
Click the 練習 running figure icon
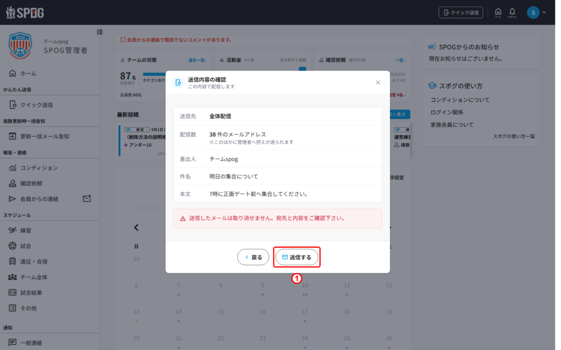[13, 230]
